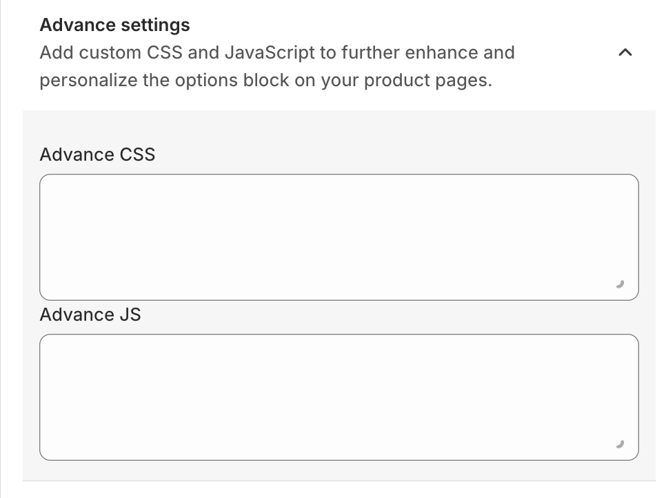The image size is (666, 498).
Task: Click the "Advance CSS" field label
Action: click(97, 155)
